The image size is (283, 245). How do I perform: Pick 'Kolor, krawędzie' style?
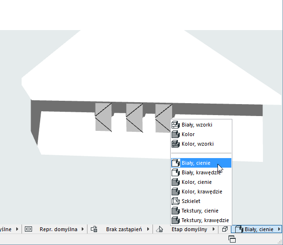coord(201,192)
